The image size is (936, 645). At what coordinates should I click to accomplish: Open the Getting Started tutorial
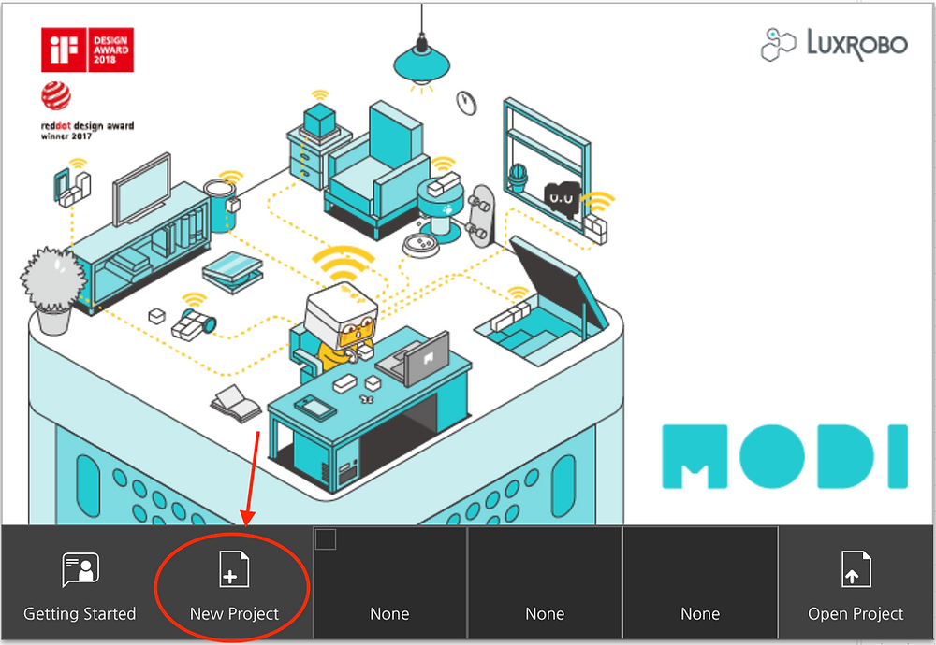[80, 583]
